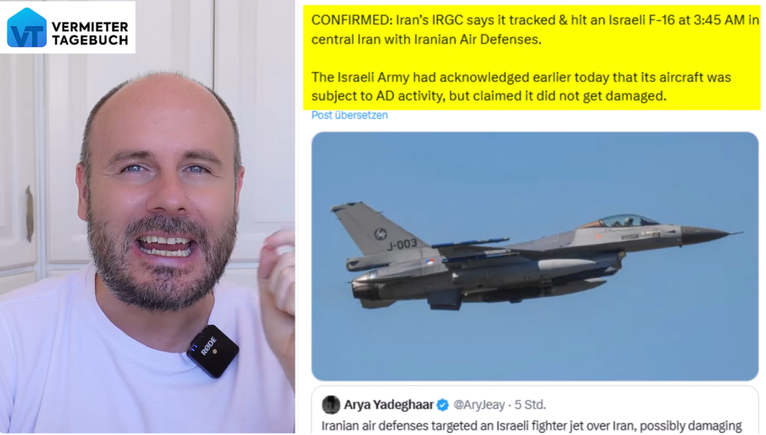Image resolution: width=766 pixels, height=435 pixels.
Task: Open the quoted post about Iranian air defenses
Action: click(535, 410)
